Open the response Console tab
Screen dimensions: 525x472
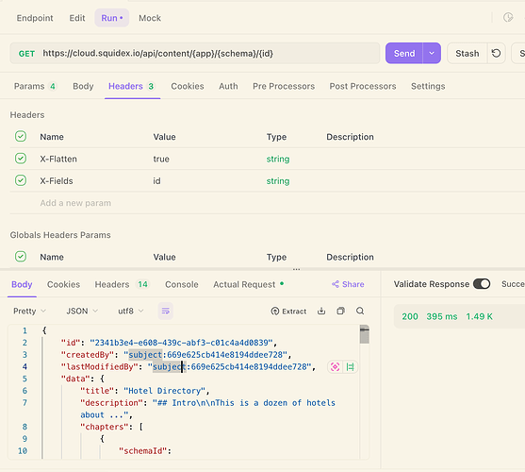click(182, 284)
